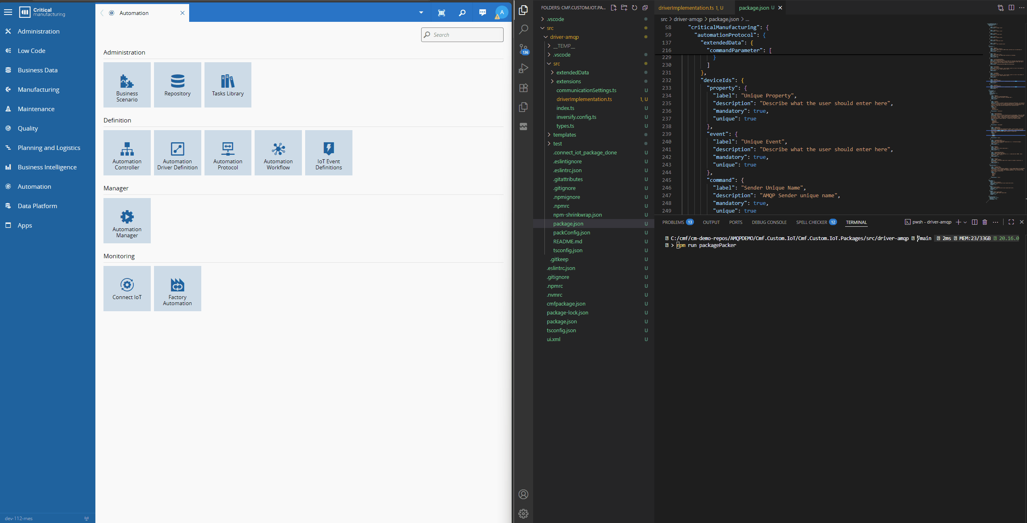Toggle maximize terminal panel size

click(1011, 222)
